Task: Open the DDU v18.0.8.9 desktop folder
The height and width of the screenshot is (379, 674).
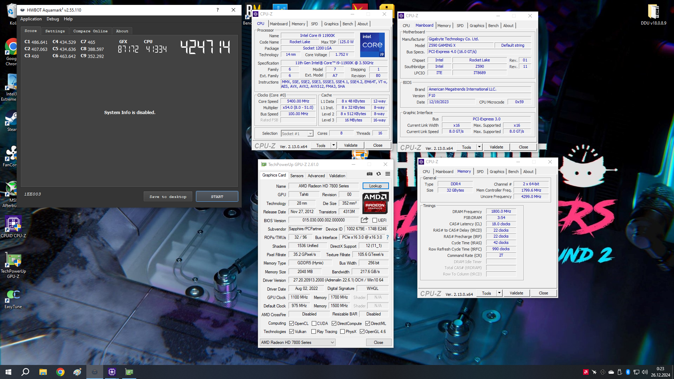Action: click(653, 15)
